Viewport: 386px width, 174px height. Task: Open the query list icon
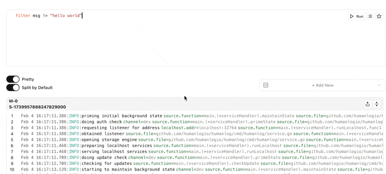[370, 16]
